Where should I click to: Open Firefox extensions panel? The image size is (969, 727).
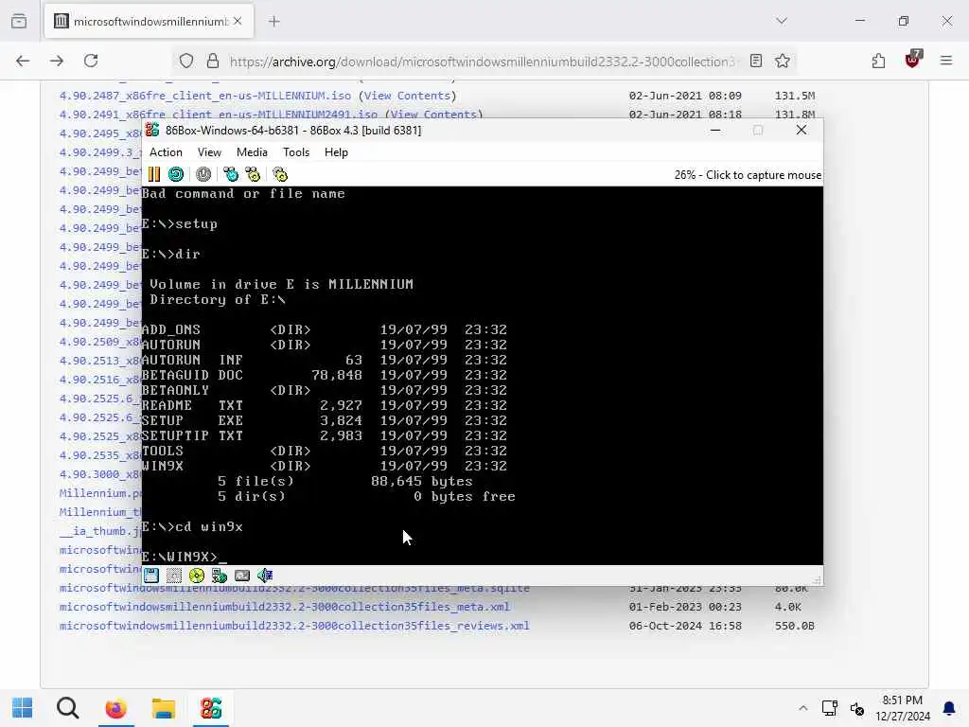pyautogui.click(x=878, y=61)
